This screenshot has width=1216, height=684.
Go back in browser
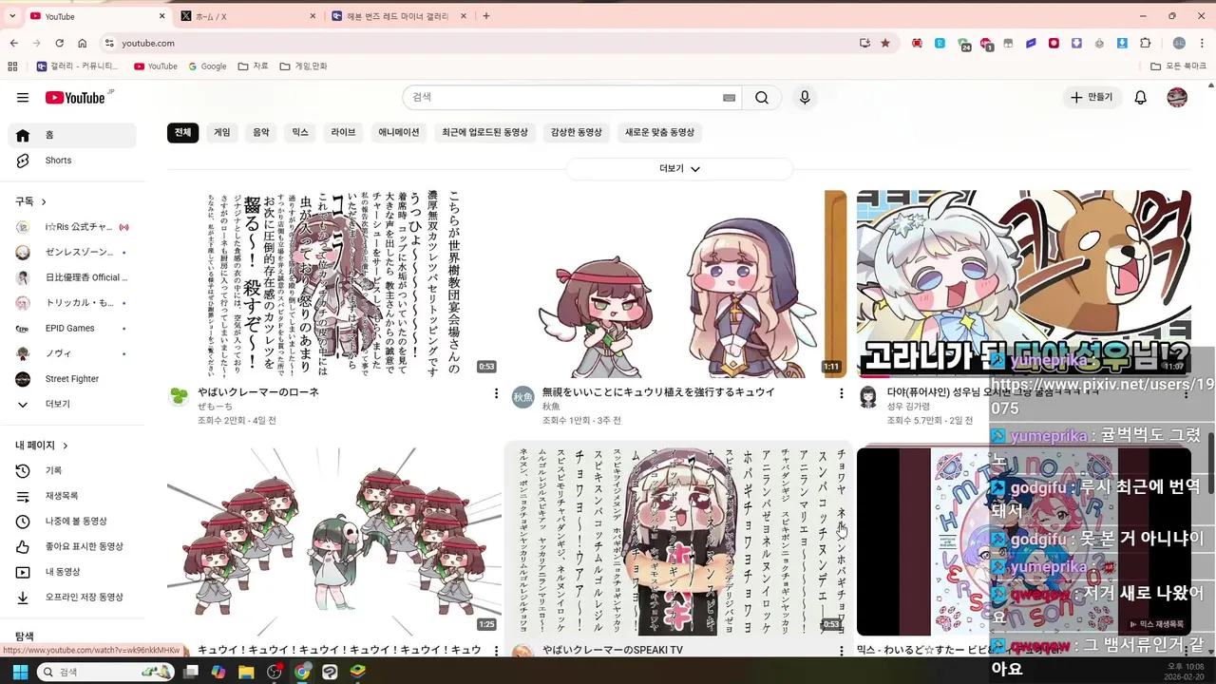pos(14,43)
